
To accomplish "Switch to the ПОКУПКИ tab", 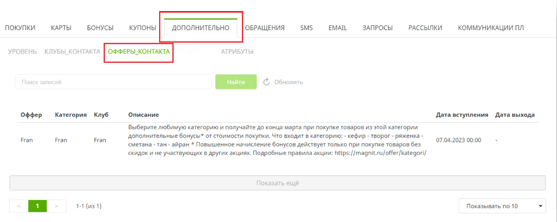I will point(20,28).
